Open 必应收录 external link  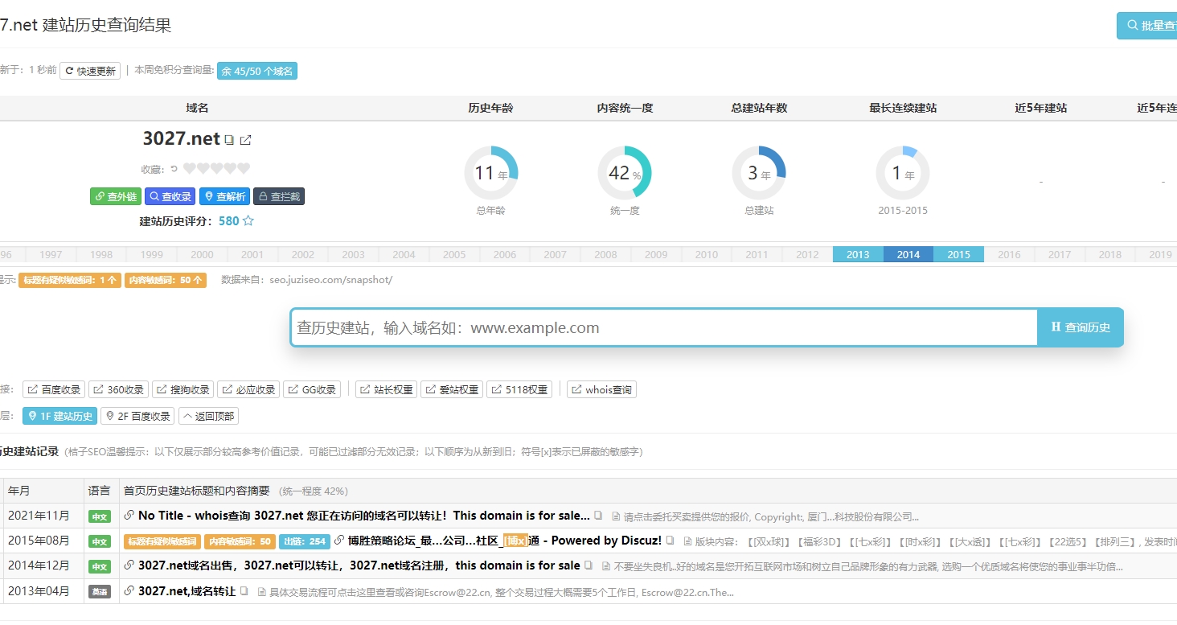click(x=248, y=390)
